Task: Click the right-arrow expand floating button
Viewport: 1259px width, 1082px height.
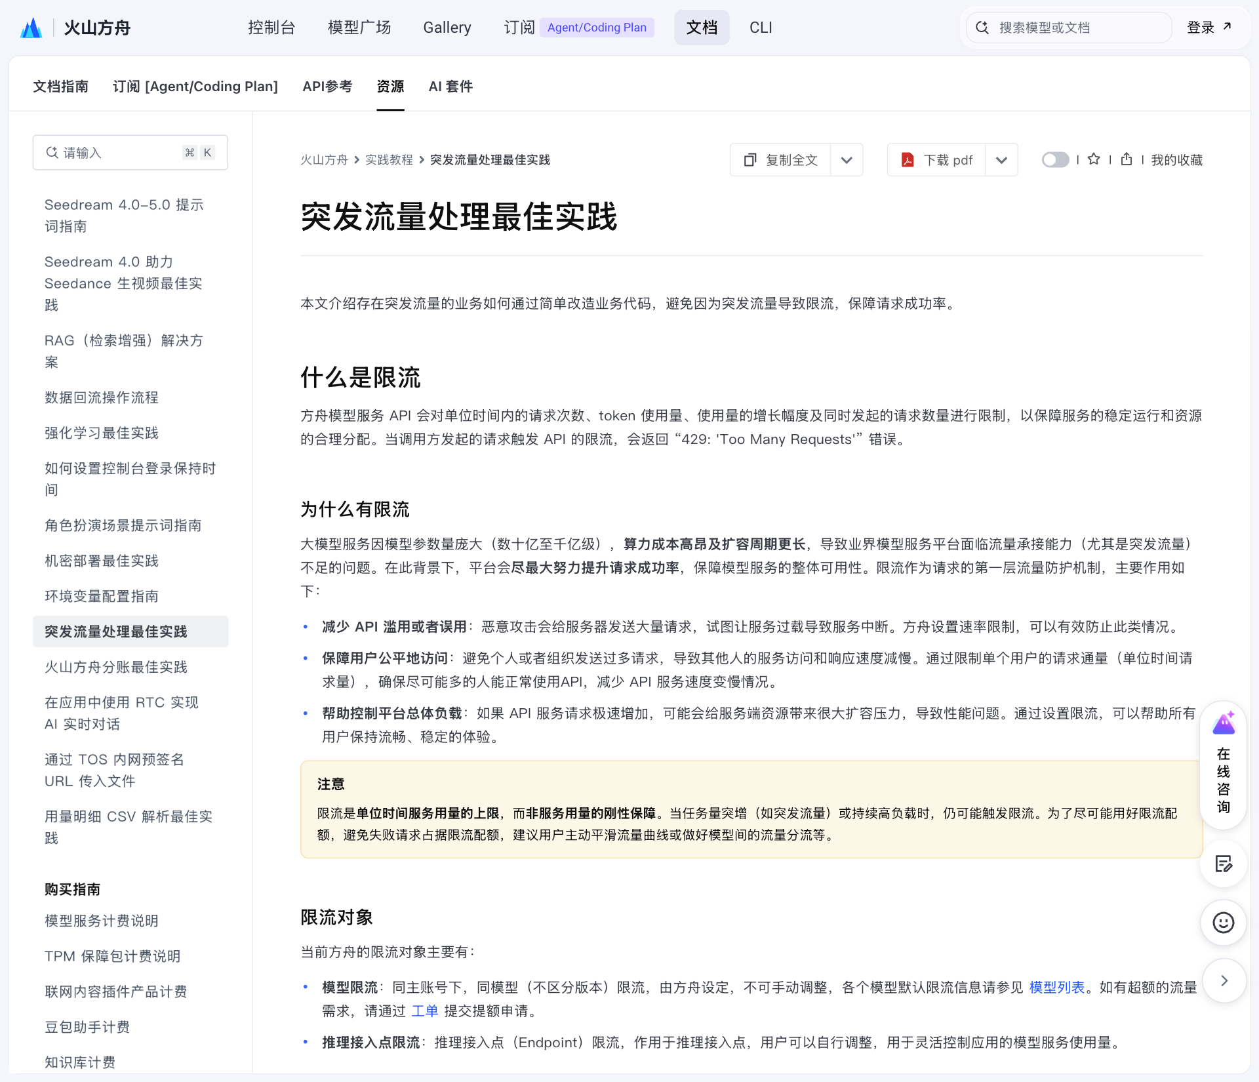Action: point(1224,981)
